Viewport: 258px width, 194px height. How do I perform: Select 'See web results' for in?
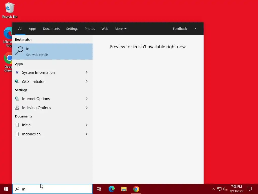click(x=52, y=52)
